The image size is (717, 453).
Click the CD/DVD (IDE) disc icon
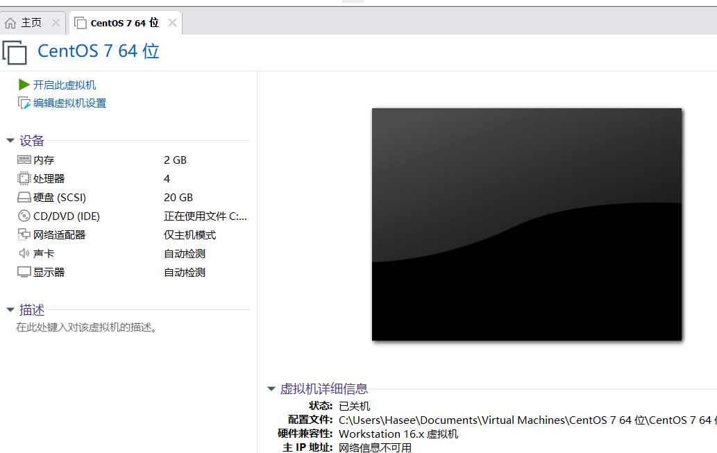pyautogui.click(x=24, y=216)
